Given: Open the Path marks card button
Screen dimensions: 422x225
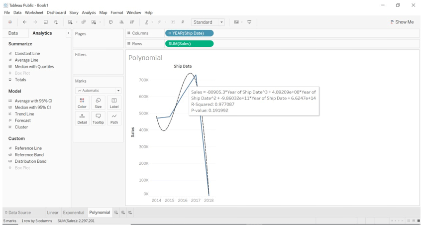Looking at the screenshot, I should tap(114, 118).
